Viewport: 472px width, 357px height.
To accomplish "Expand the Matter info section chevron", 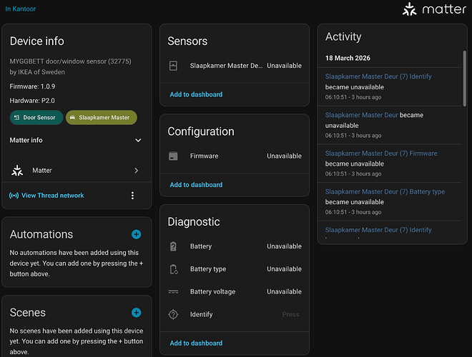I will 138,141.
